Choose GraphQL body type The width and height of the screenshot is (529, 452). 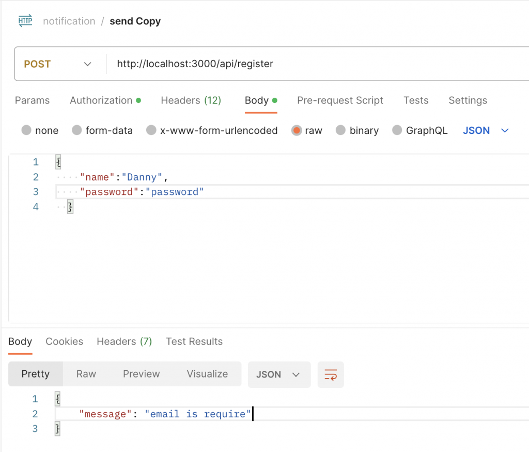coord(397,130)
